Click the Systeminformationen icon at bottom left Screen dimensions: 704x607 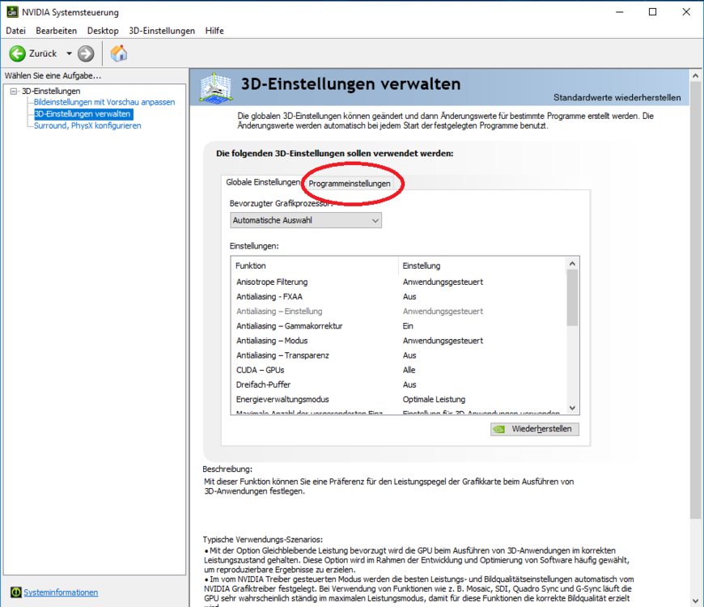[14, 592]
